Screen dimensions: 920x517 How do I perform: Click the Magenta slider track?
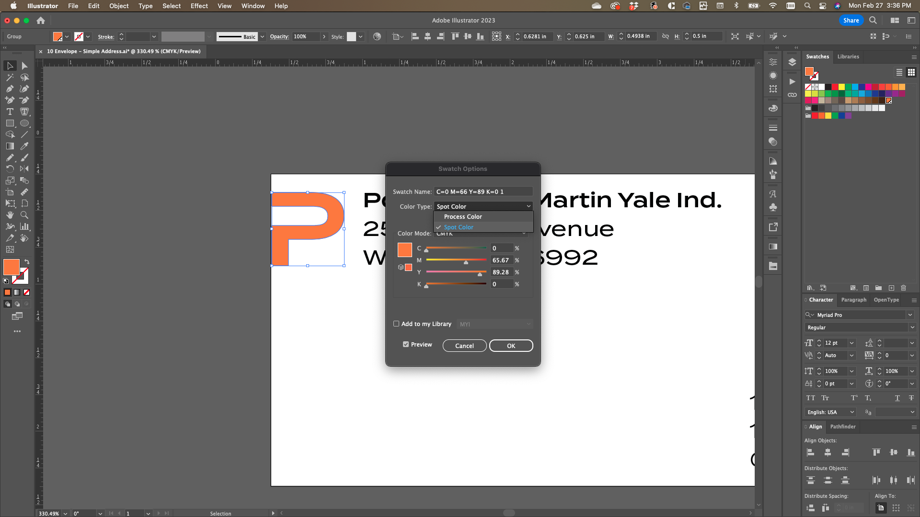tap(456, 260)
